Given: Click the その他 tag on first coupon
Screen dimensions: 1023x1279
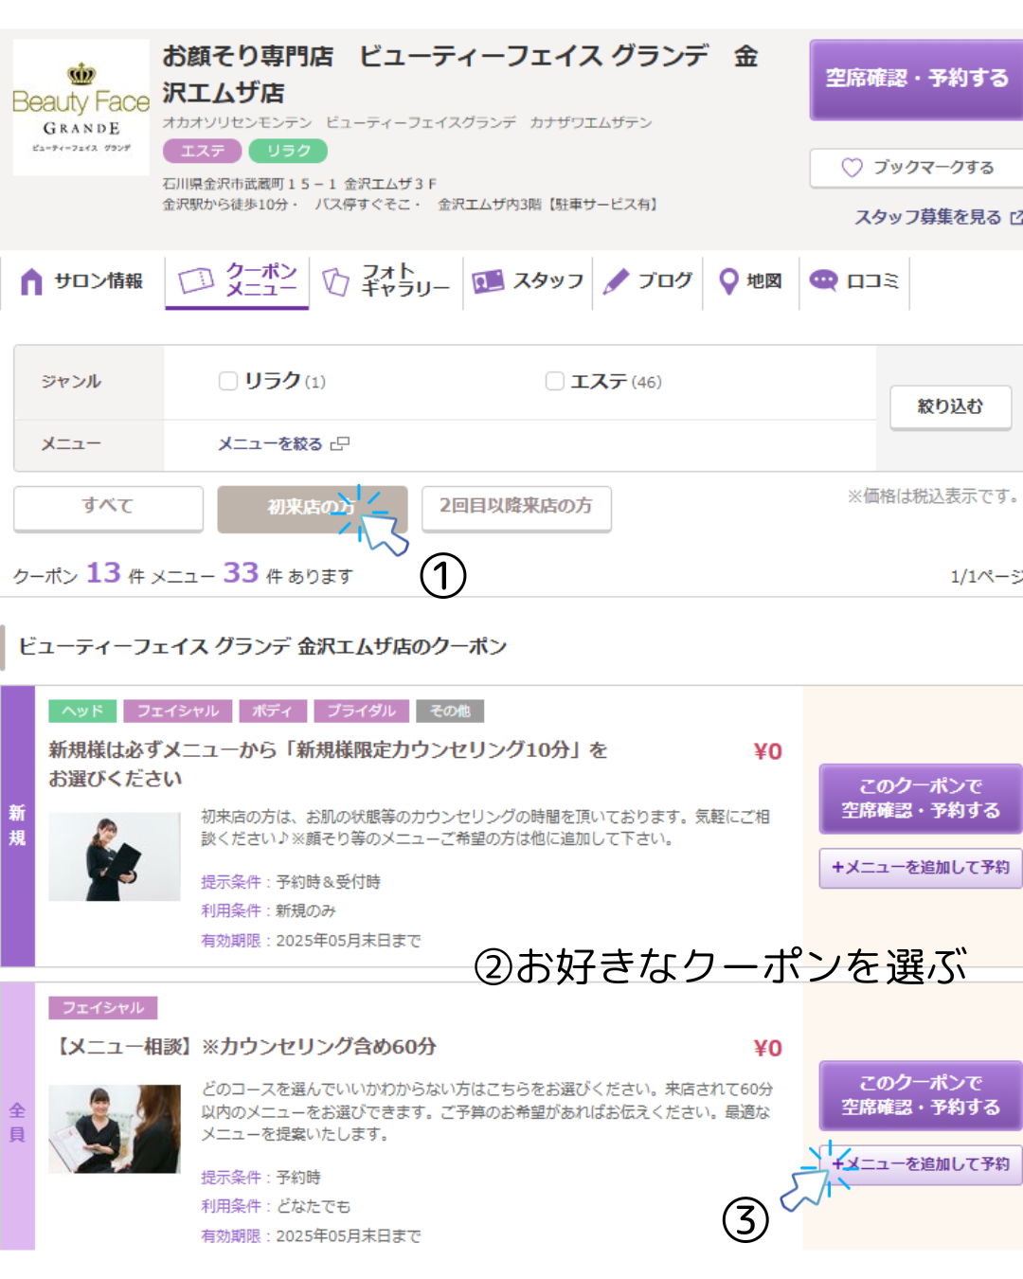Looking at the screenshot, I should pos(450,711).
